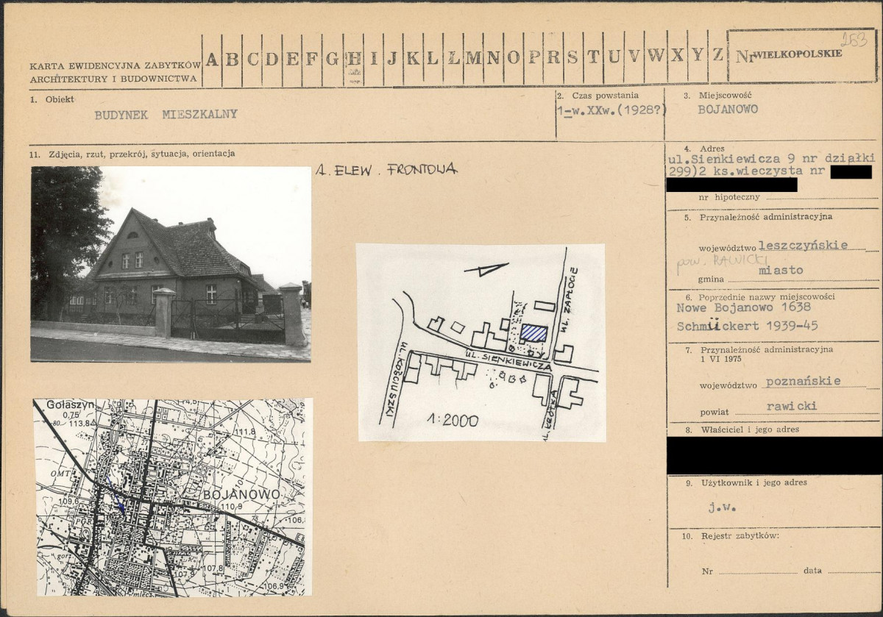Click the BOJANOWO locality entry in field 3
The height and width of the screenshot is (617, 883).
pos(728,109)
